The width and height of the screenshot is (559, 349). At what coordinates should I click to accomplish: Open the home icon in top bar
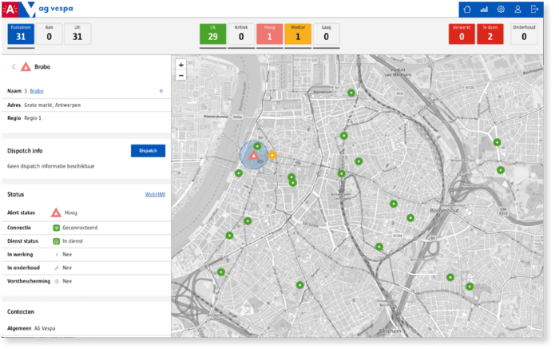coord(466,10)
